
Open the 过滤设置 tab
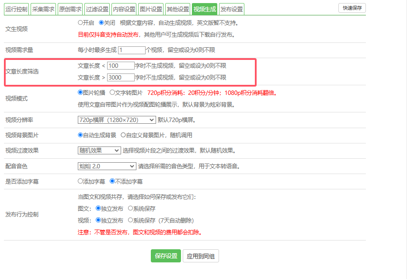[x=97, y=9]
